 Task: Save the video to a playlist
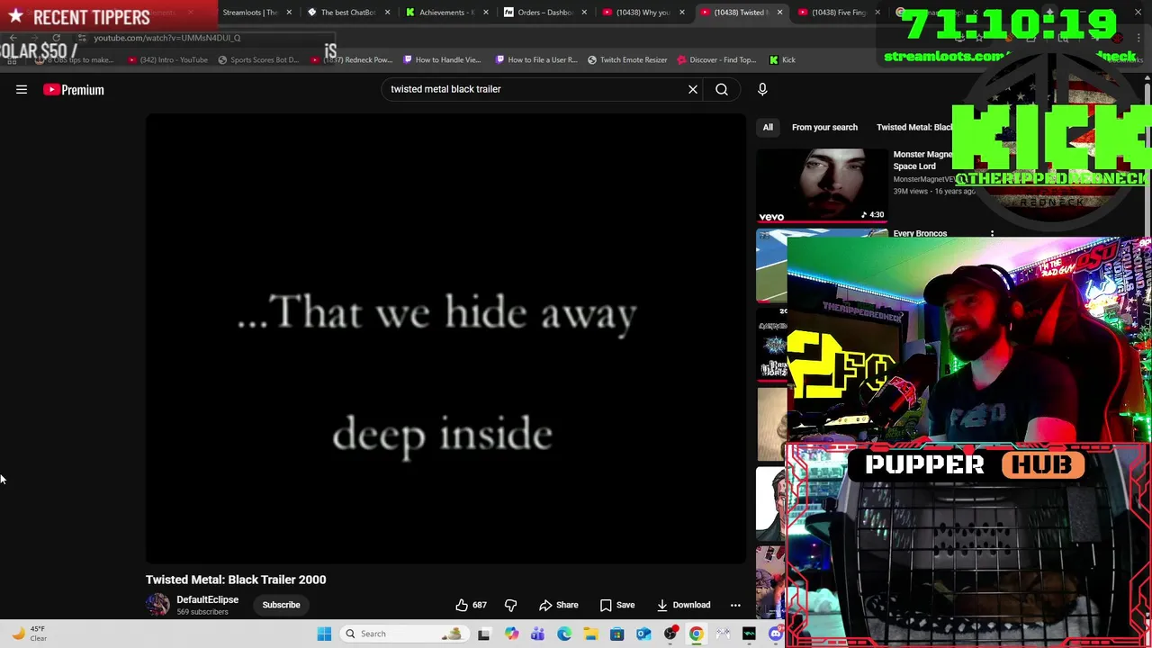[x=617, y=605]
